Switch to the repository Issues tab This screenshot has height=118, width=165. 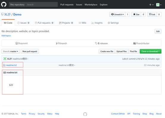(24, 23)
